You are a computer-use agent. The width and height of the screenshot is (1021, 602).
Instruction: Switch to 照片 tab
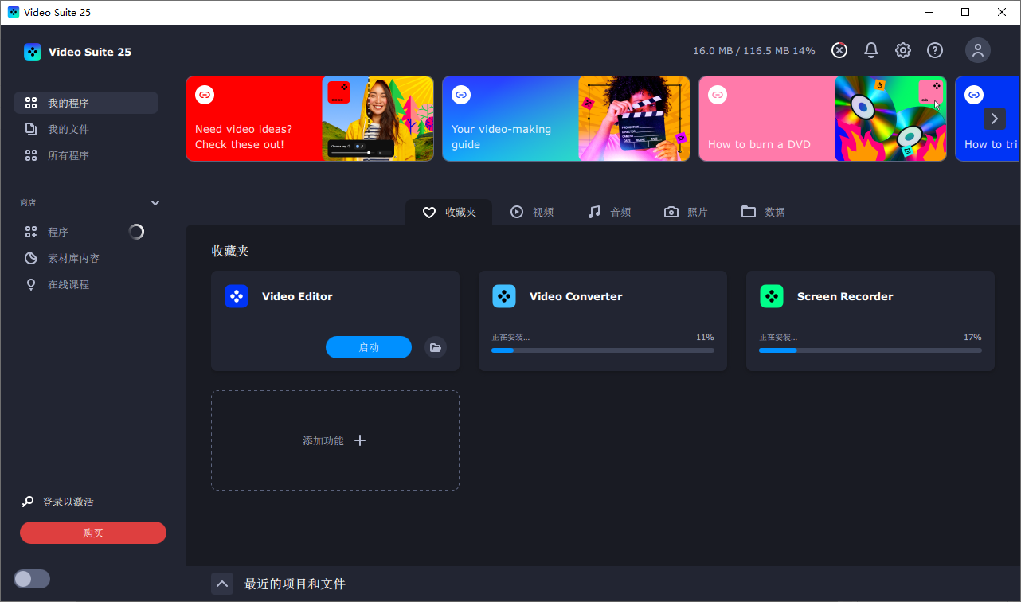(687, 212)
